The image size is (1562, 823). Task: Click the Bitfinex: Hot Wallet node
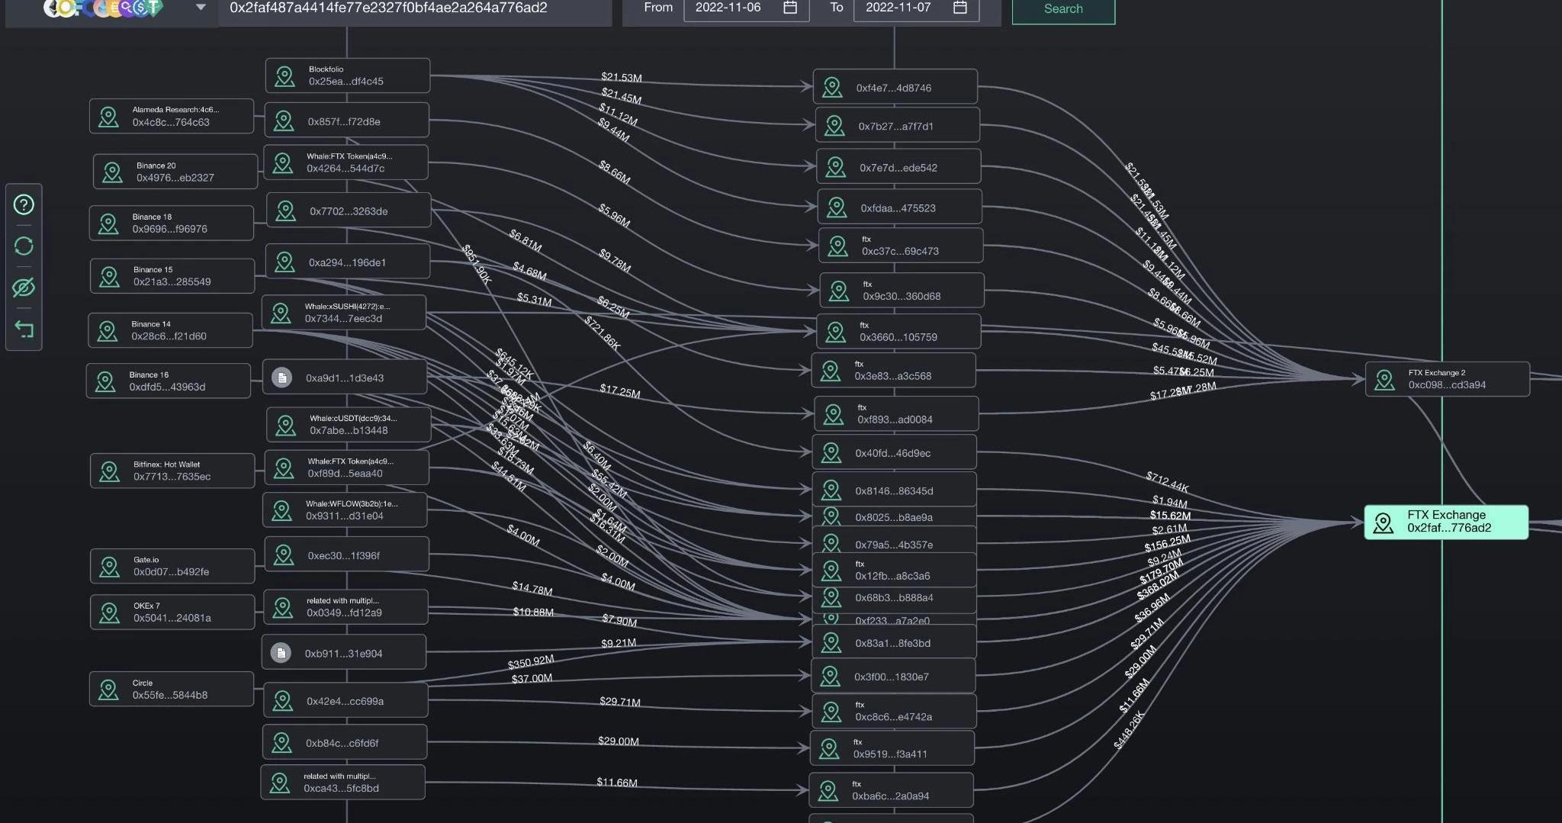tap(172, 471)
